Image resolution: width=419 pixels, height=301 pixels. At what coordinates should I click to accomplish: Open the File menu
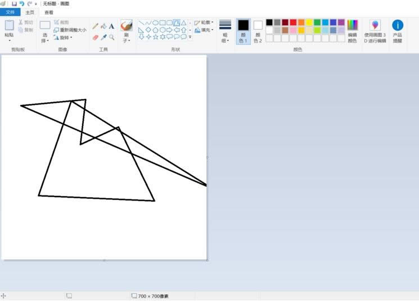pyautogui.click(x=10, y=12)
